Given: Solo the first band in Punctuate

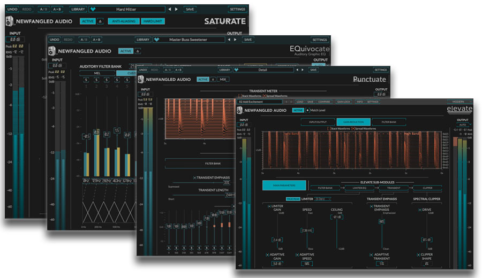Looking at the screenshot, I should pos(169,248).
